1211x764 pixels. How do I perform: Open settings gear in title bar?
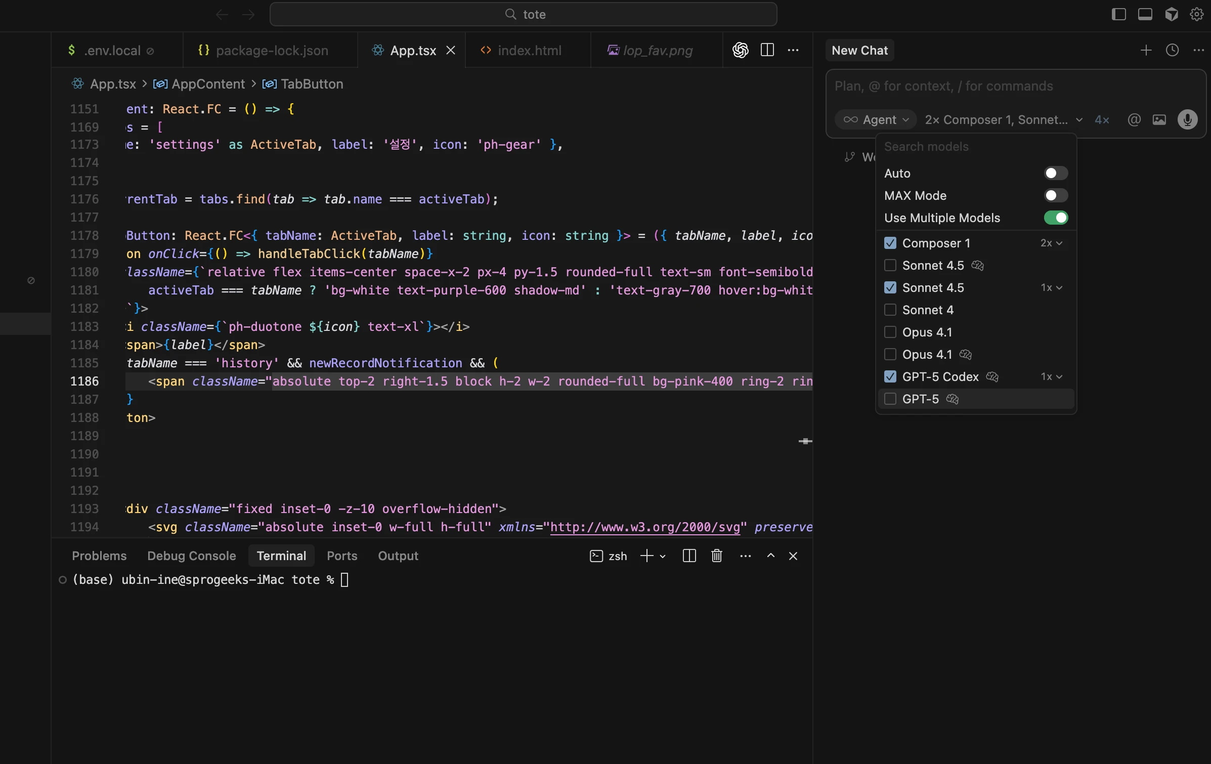click(x=1196, y=14)
